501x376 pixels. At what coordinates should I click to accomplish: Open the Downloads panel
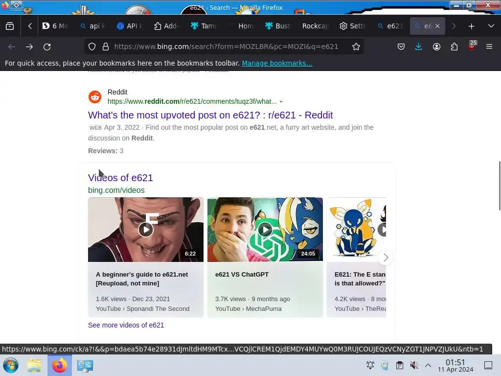pos(419,47)
